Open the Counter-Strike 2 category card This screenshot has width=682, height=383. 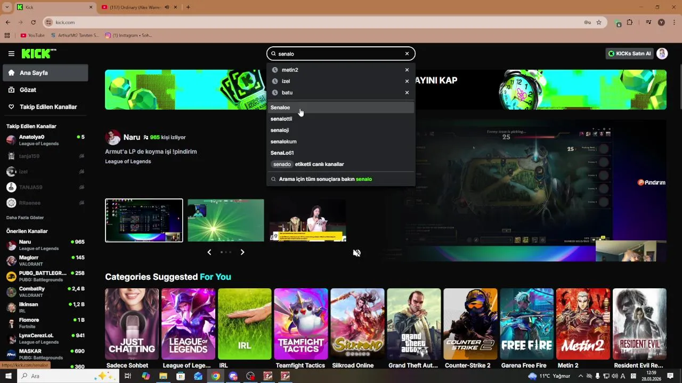470,324
